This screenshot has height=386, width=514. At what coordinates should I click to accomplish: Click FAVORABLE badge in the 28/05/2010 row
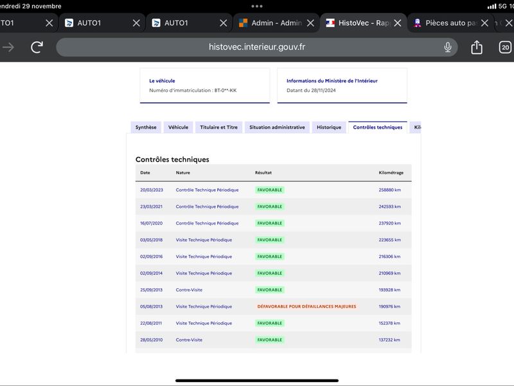tap(270, 340)
